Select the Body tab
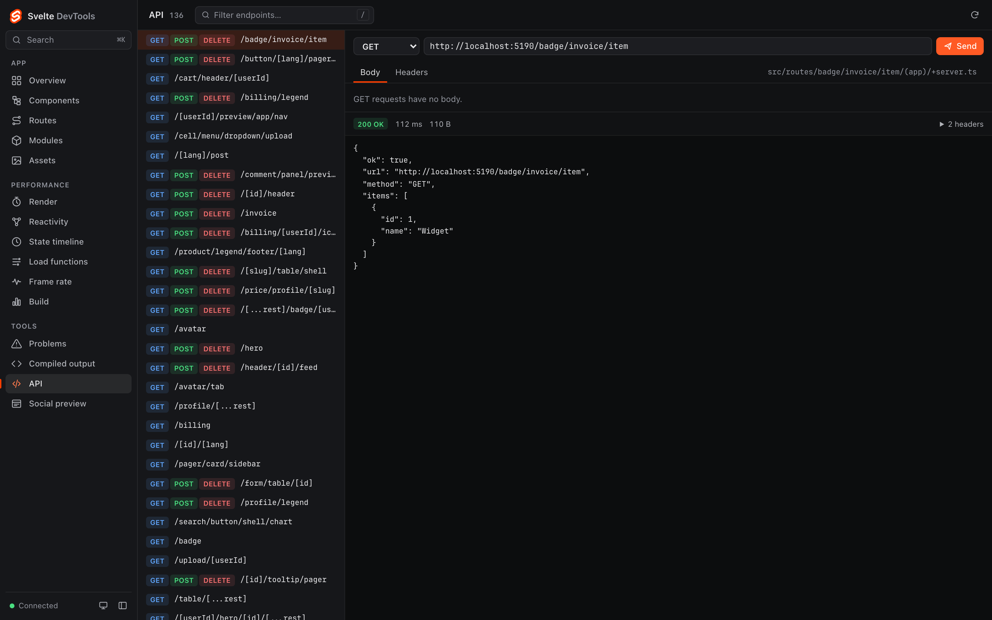 point(370,72)
